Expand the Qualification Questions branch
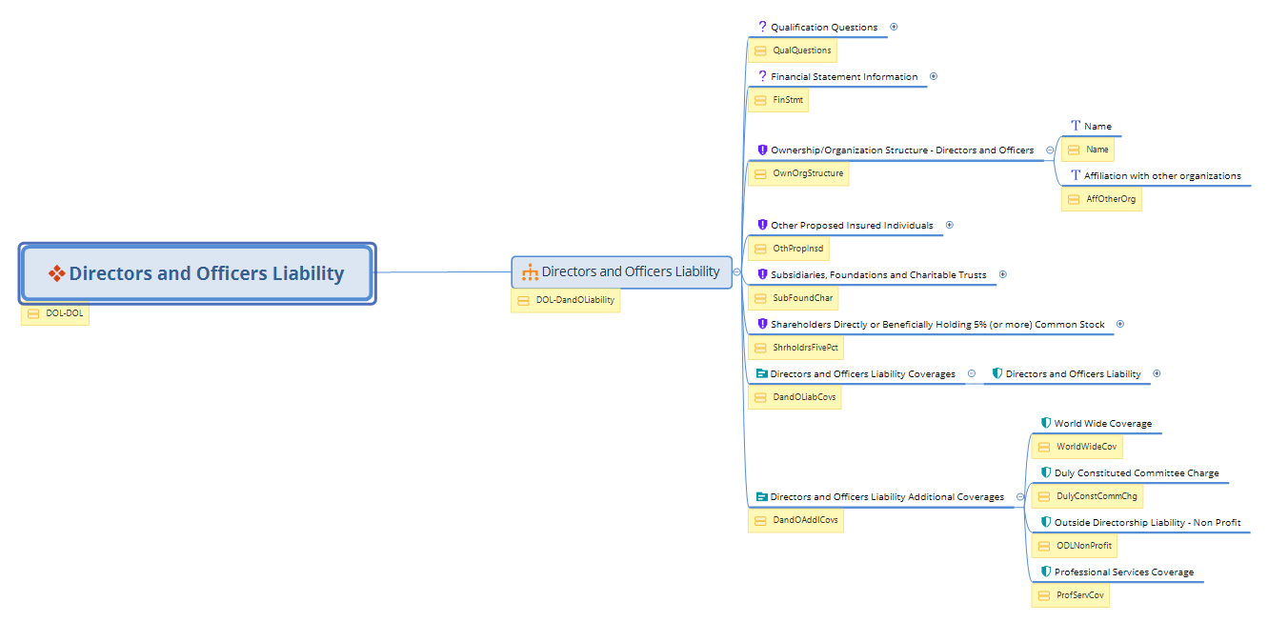This screenshot has height=622, width=1268. coord(894,27)
